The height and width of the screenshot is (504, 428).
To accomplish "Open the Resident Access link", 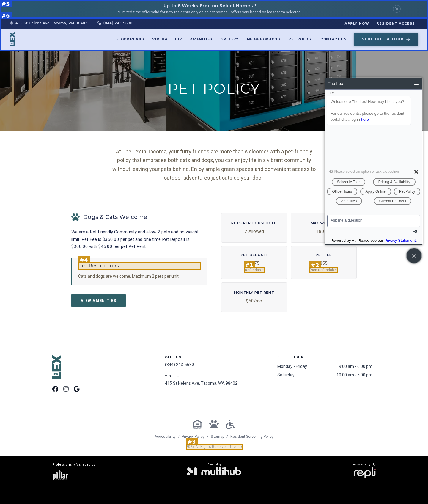I will (x=396, y=23).
